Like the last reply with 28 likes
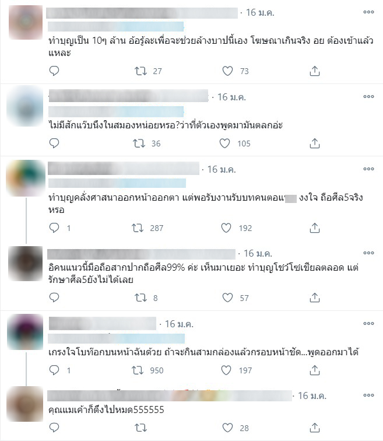The height and width of the screenshot is (441, 383). coord(227,428)
